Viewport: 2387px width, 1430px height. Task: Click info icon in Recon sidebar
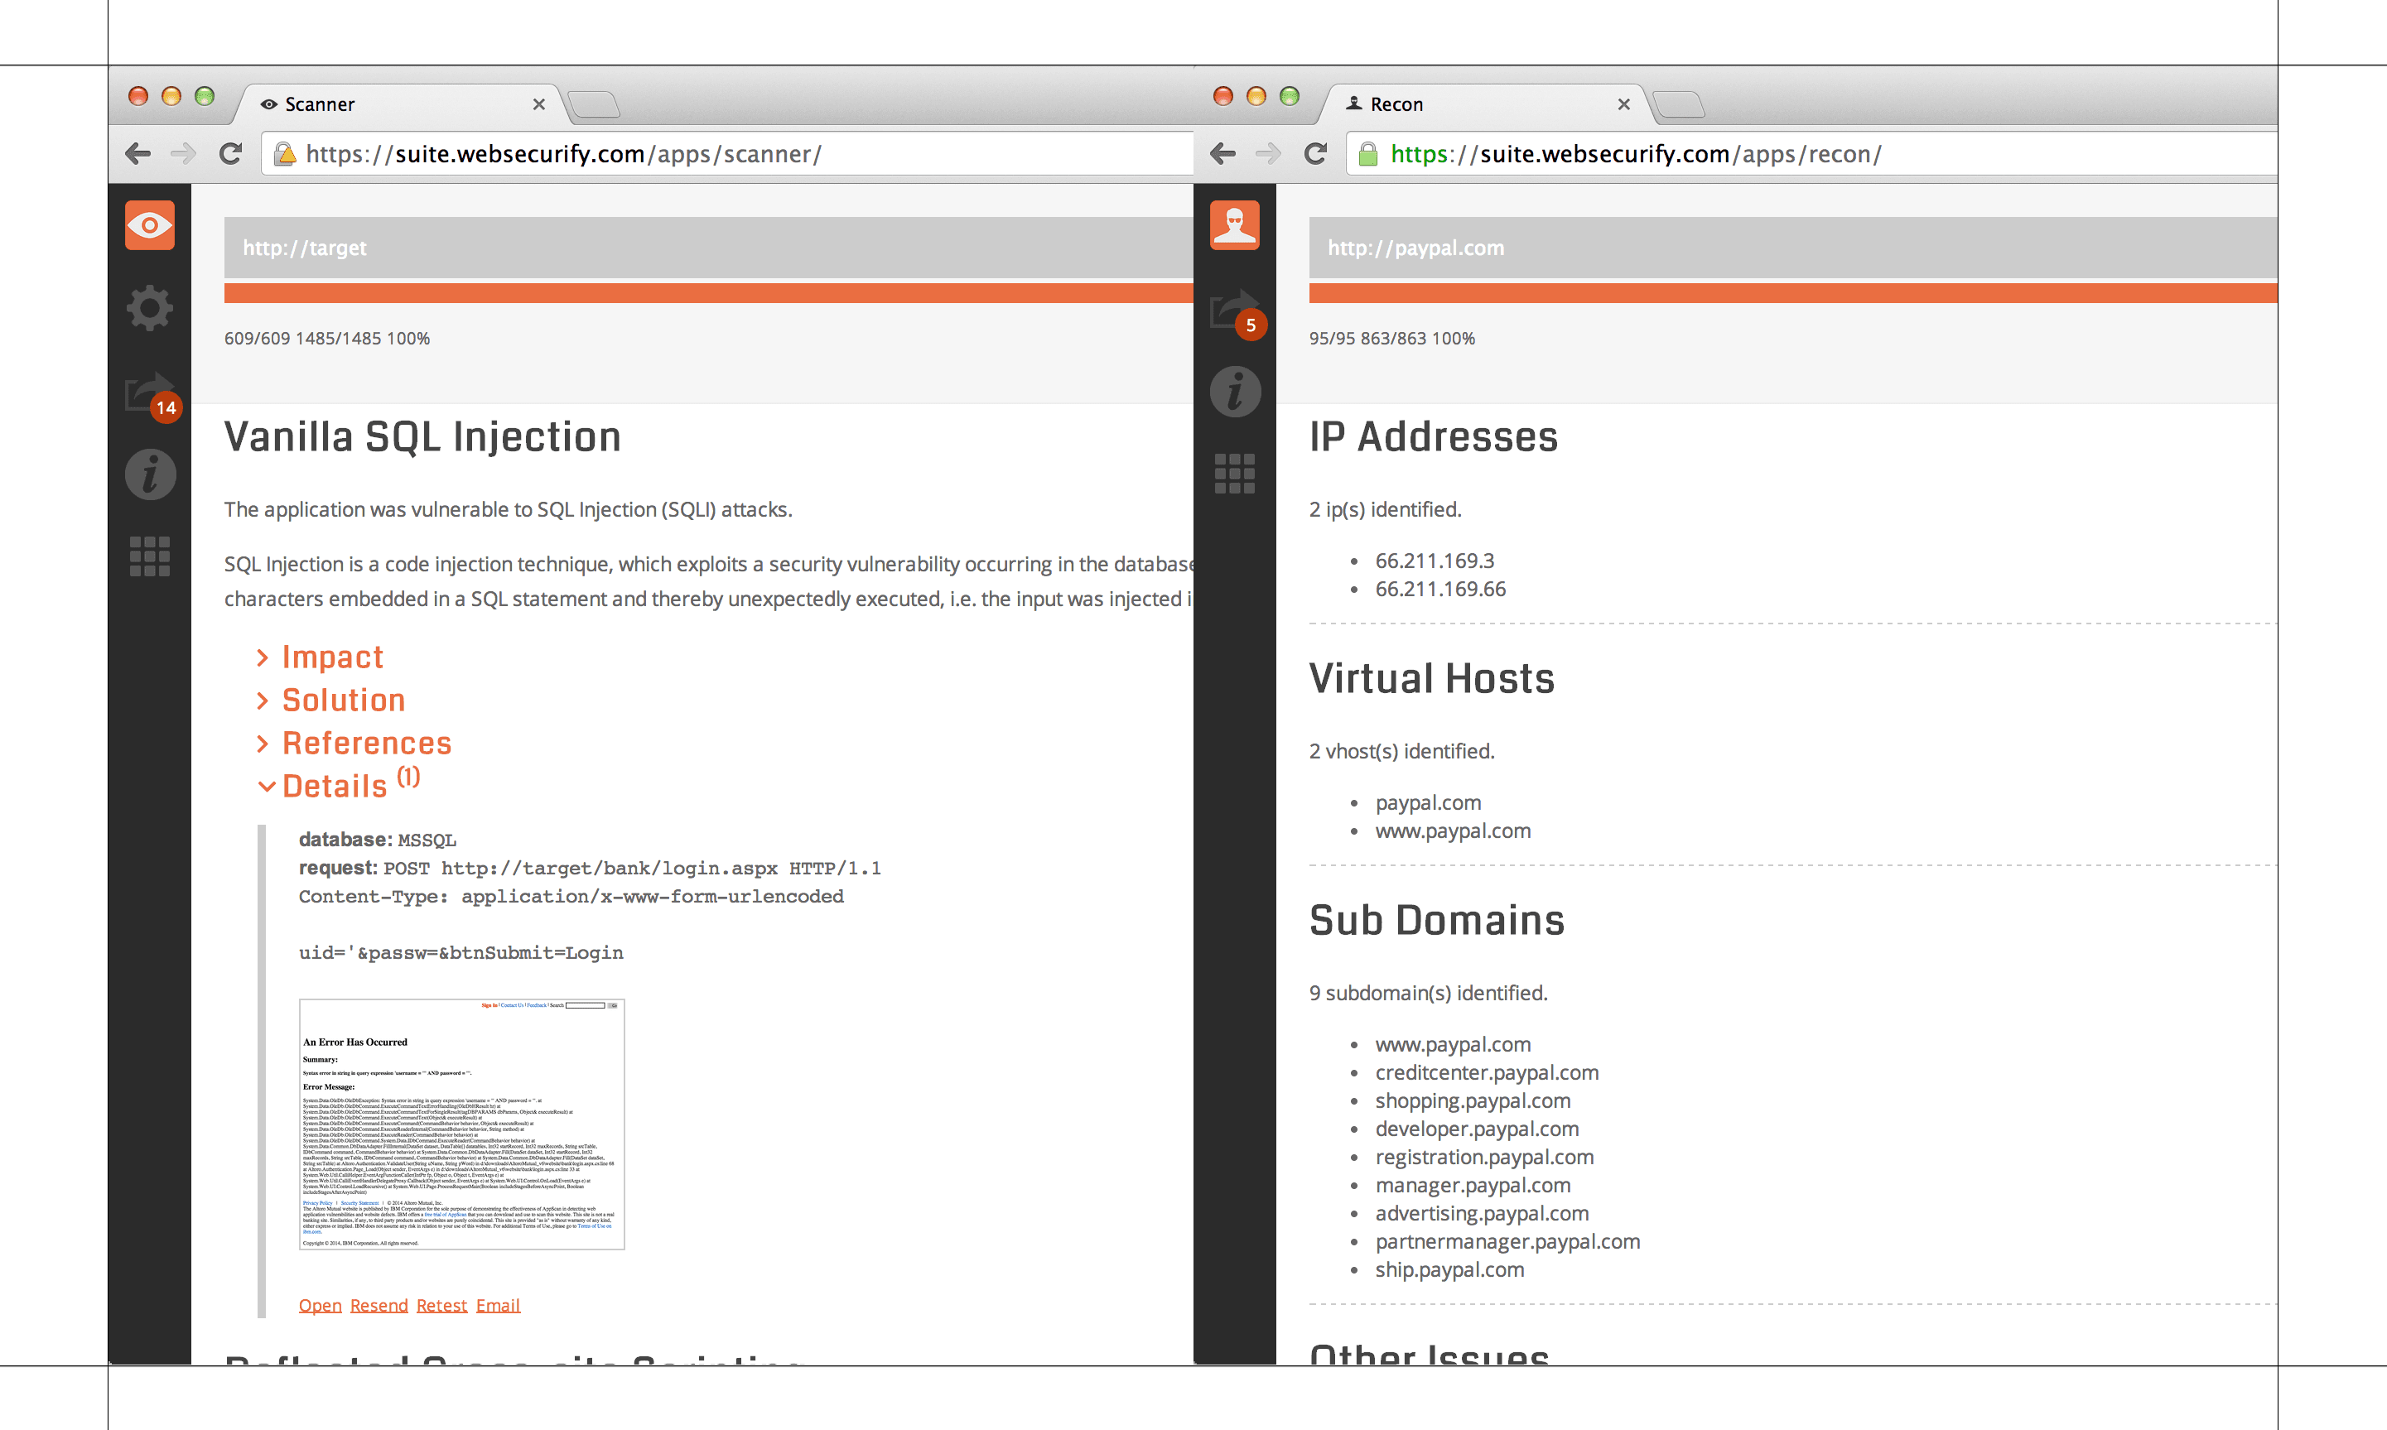click(x=1236, y=391)
